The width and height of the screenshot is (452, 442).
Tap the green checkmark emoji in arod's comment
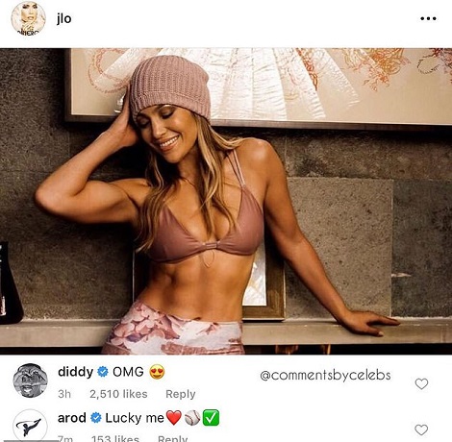tap(211, 418)
